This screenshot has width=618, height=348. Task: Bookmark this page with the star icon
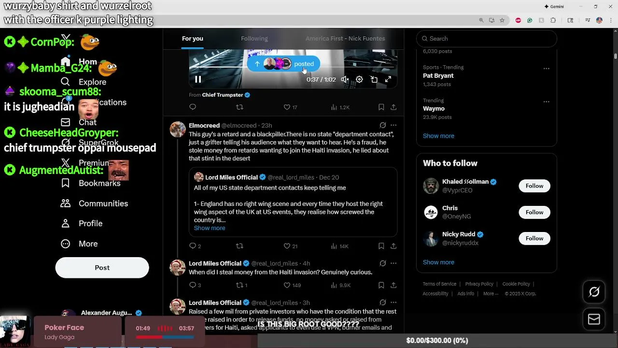pos(502,20)
